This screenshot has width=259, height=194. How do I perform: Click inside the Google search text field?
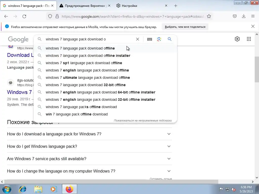[89, 39]
